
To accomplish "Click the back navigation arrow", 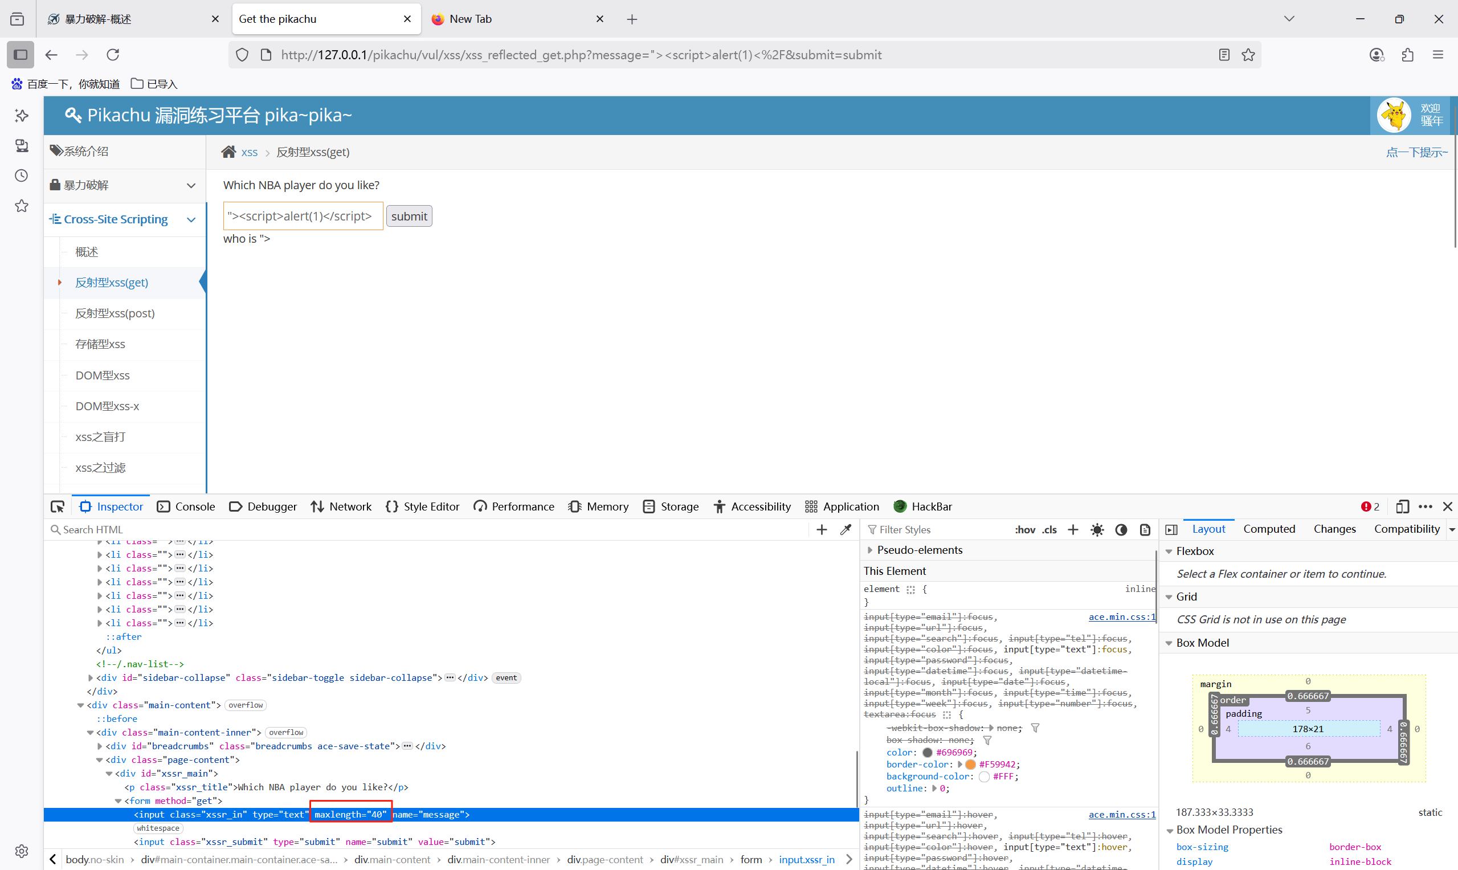I will 52,55.
